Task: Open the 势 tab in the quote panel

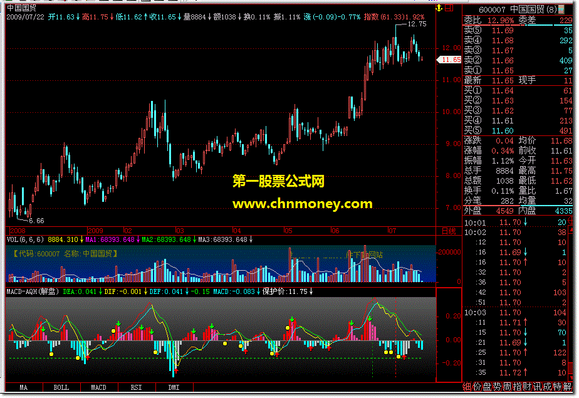Action: (x=497, y=387)
